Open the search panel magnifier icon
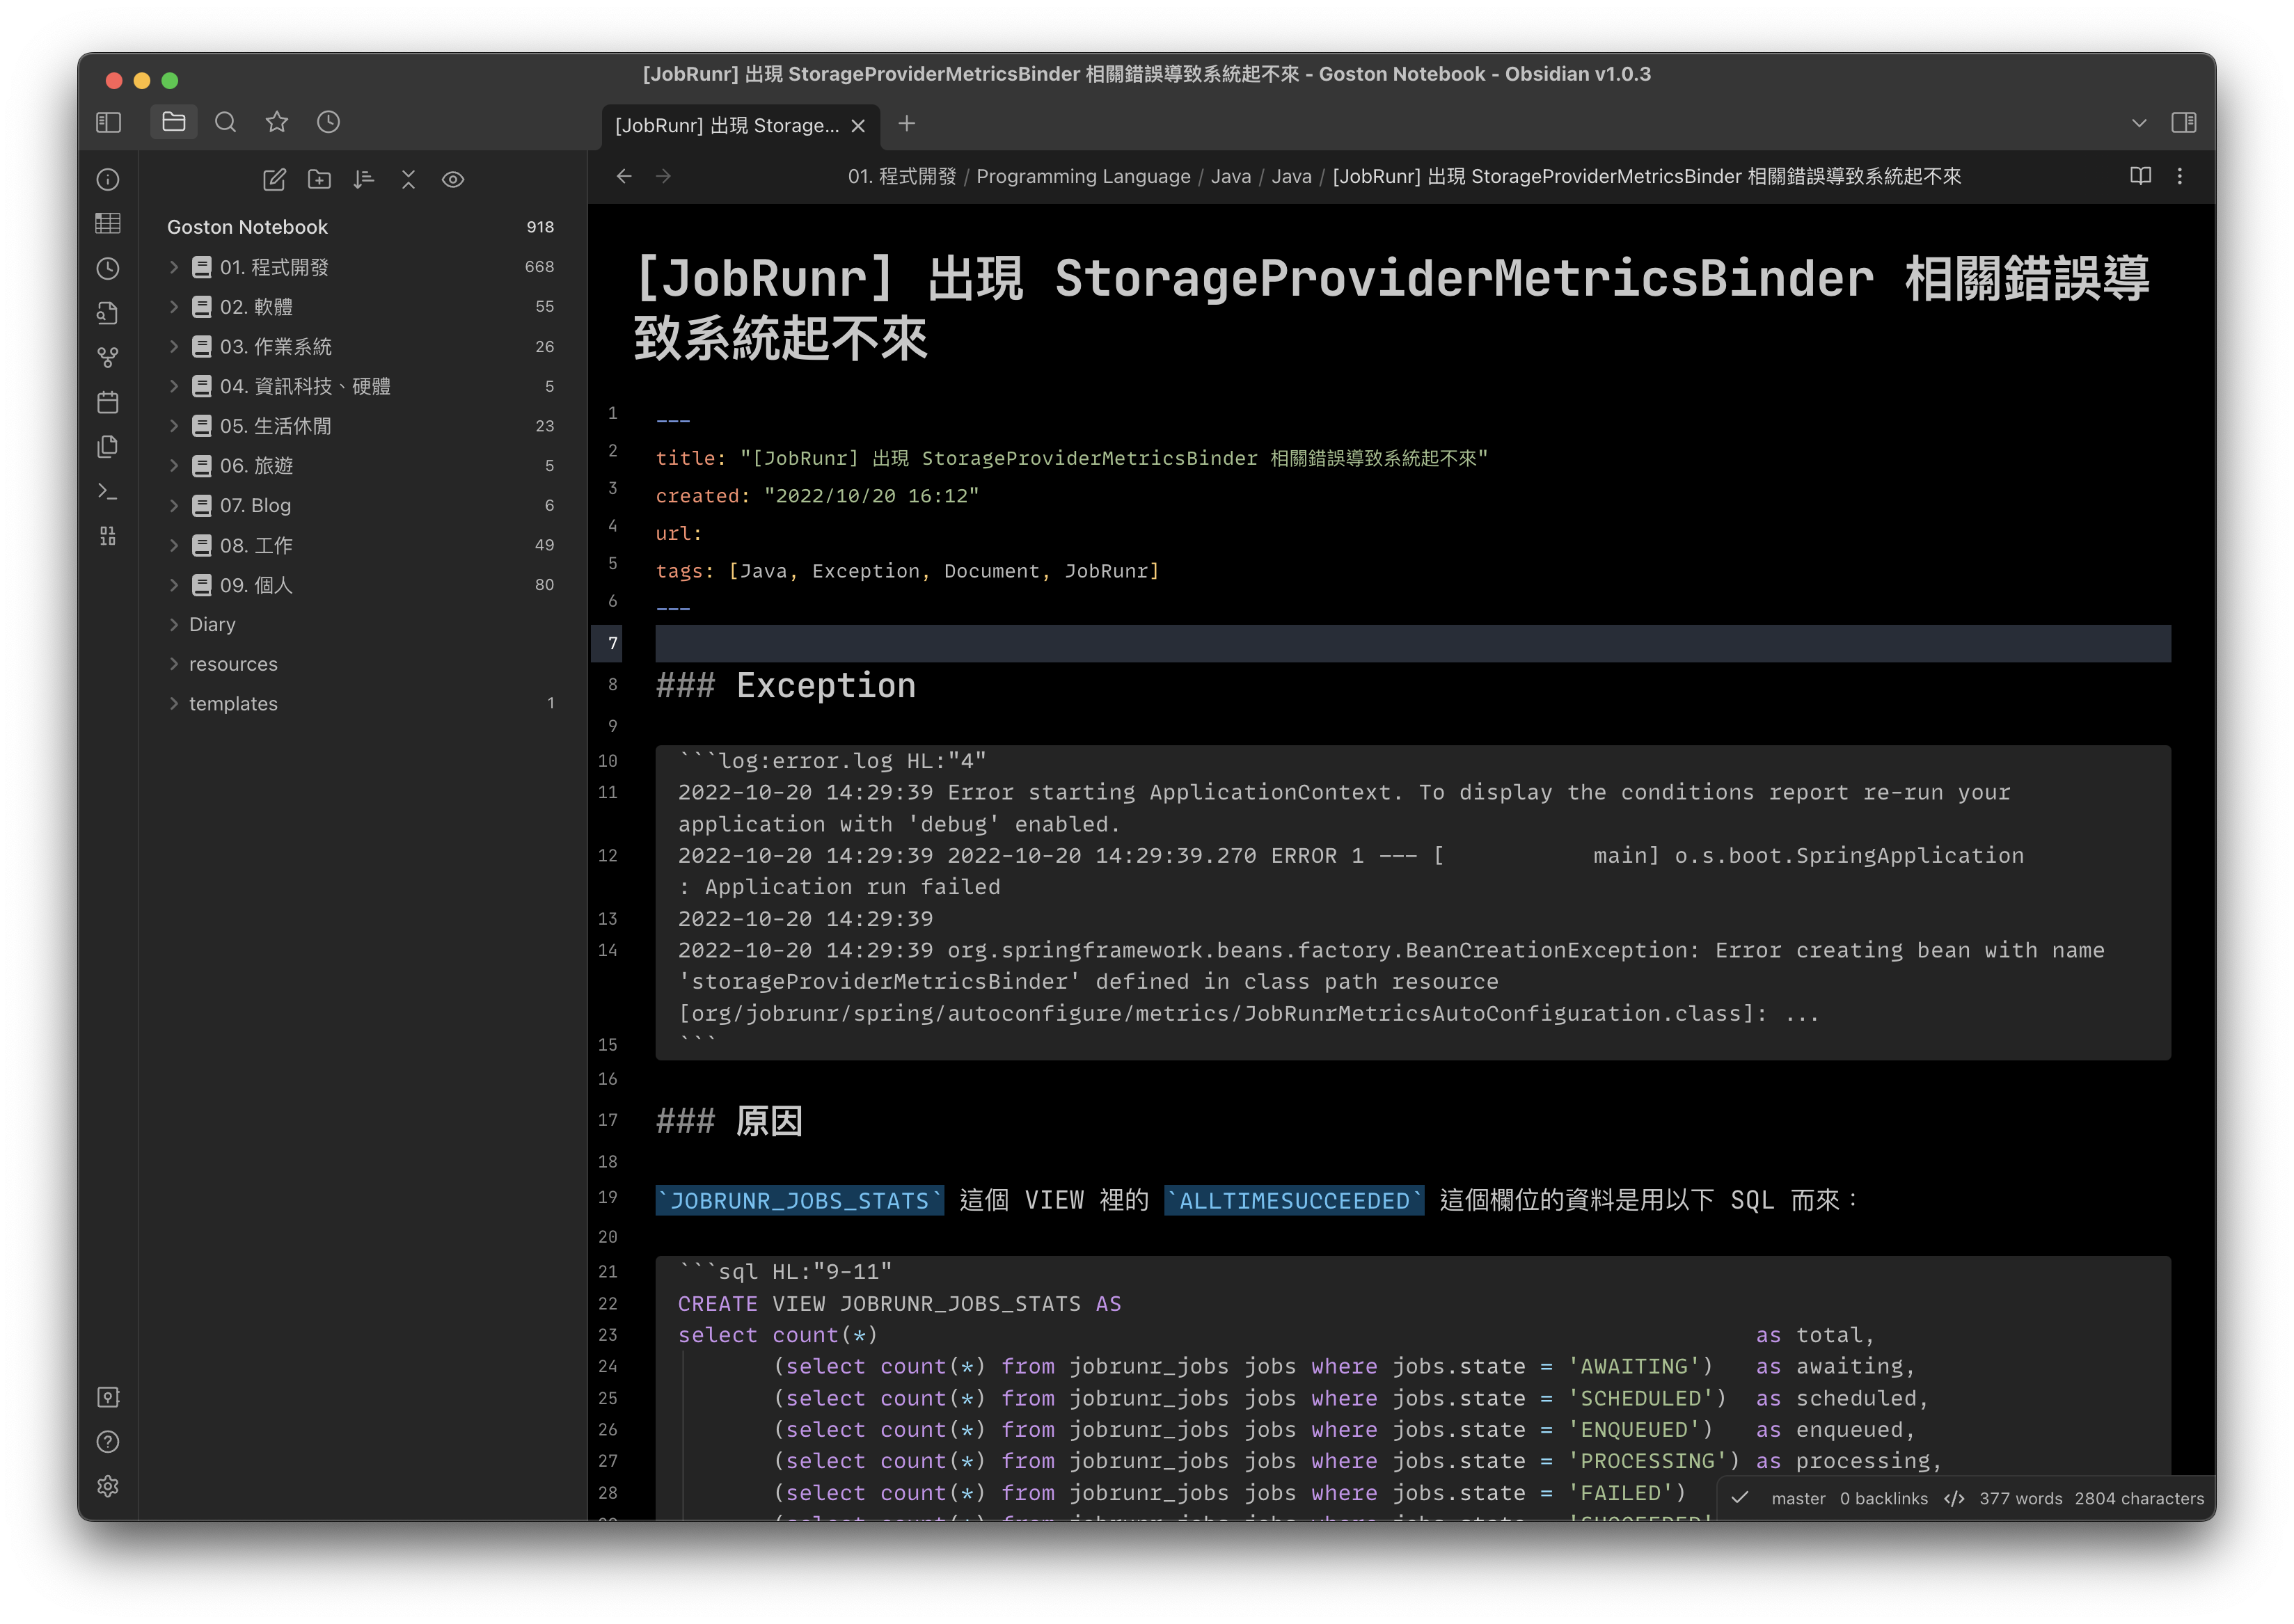The image size is (2294, 1624). tap(226, 122)
